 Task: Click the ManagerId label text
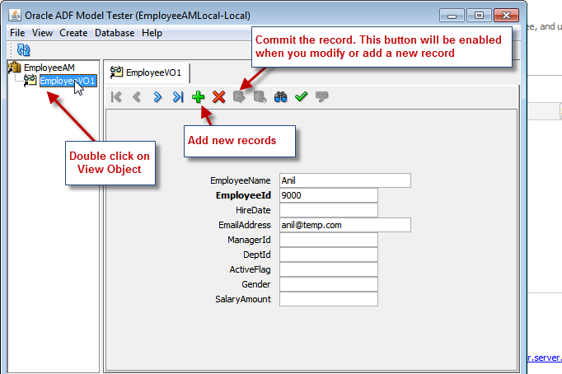pyautogui.click(x=249, y=240)
